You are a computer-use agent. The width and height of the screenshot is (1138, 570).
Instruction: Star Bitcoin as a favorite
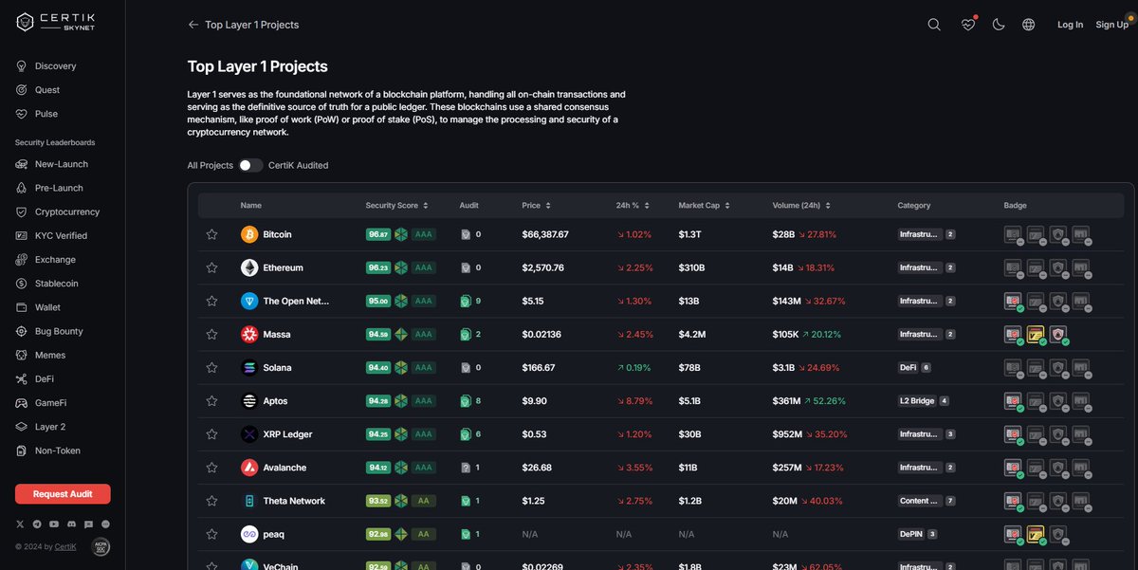click(211, 234)
